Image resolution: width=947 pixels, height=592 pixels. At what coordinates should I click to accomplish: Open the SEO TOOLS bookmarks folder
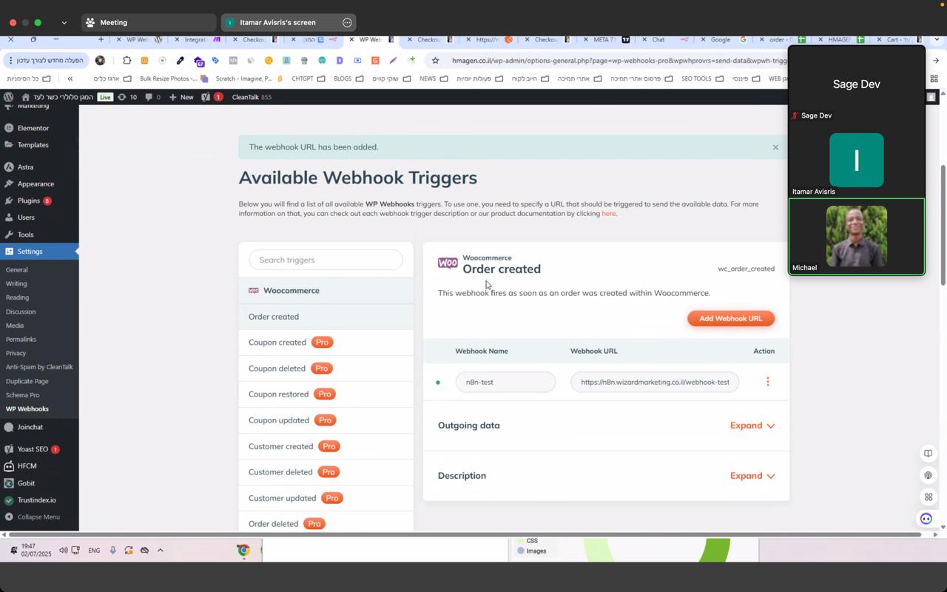pos(703,78)
